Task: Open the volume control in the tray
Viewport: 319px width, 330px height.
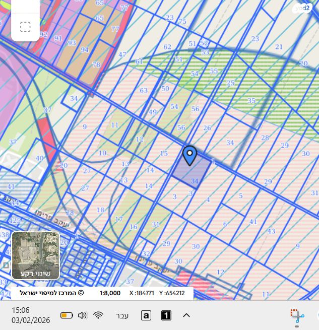Action: tap(83, 315)
